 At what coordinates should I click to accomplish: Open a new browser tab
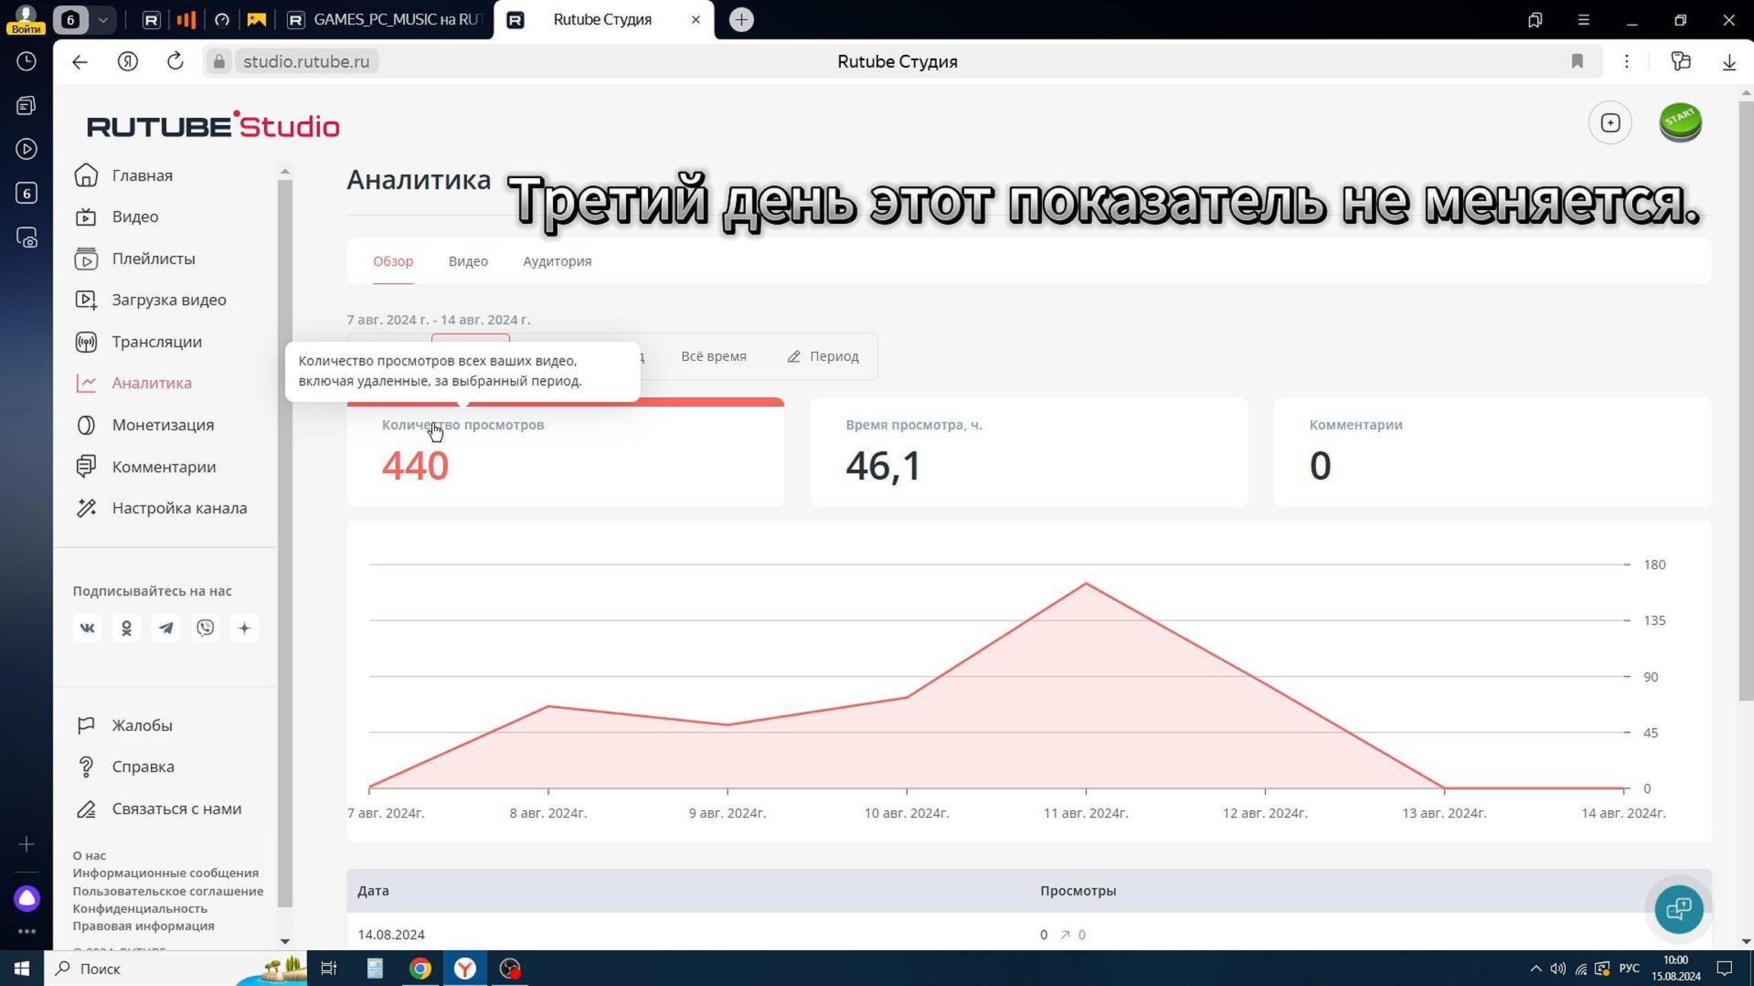point(740,20)
